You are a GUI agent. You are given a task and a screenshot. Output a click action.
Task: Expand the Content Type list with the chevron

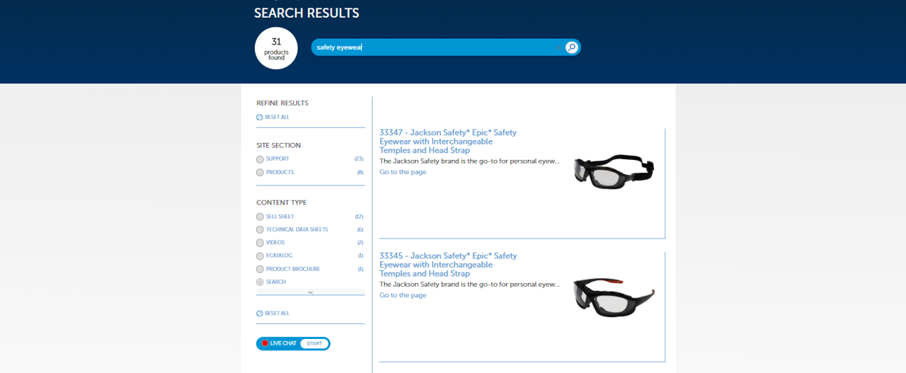[310, 292]
